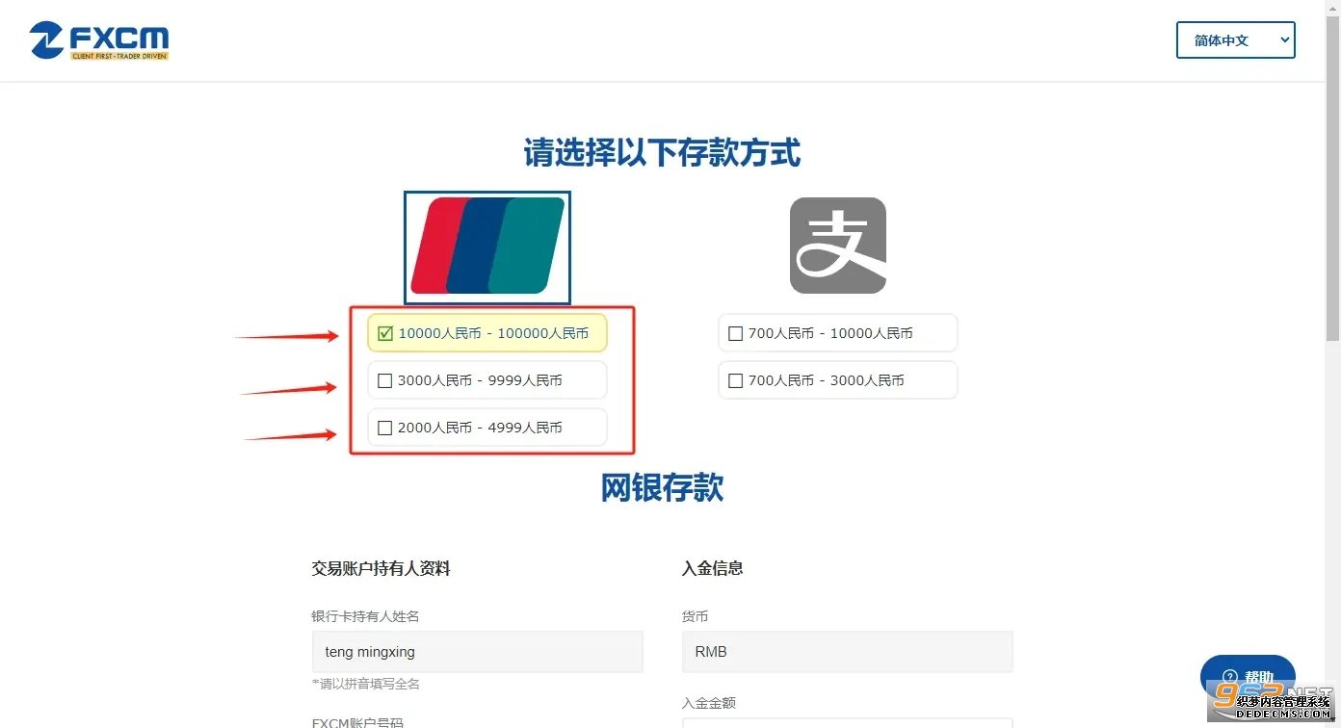Click into the 入金金额 amount field
This screenshot has height=728, width=1341.
847,723
